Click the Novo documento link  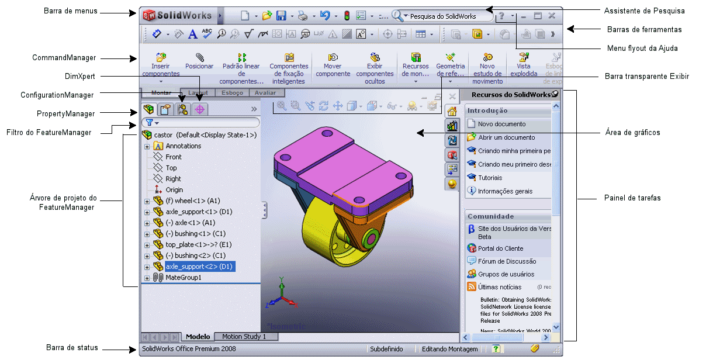tap(502, 124)
